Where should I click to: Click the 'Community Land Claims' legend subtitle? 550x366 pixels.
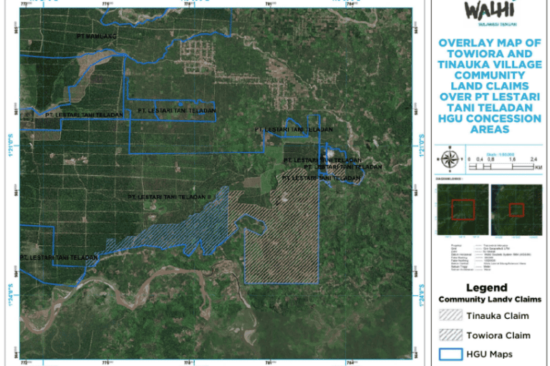pos(489,300)
